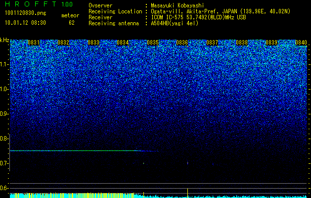Click the 0833 time marker
This screenshot has height=198, width=311.
93,43
